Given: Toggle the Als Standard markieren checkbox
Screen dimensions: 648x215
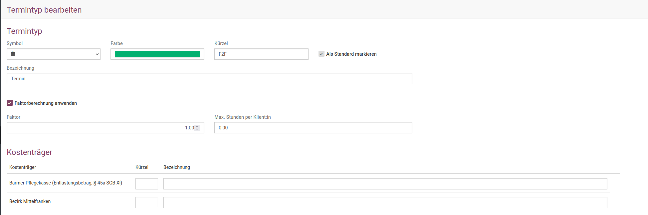Looking at the screenshot, I should point(321,54).
